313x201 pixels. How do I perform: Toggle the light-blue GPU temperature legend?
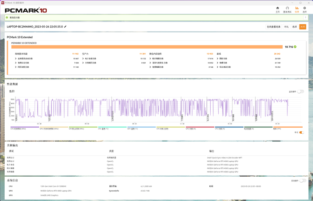(x=142, y=128)
